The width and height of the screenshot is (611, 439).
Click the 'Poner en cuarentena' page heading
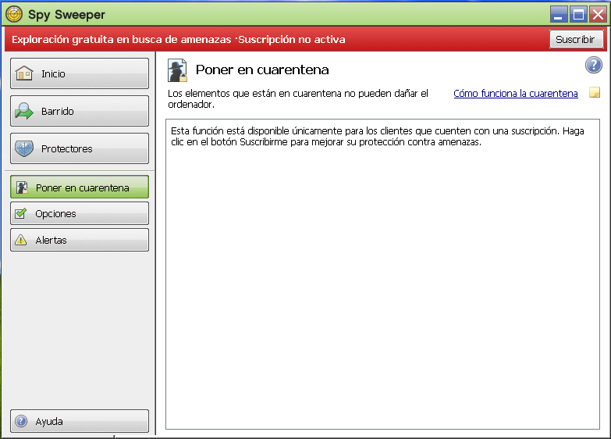262,70
